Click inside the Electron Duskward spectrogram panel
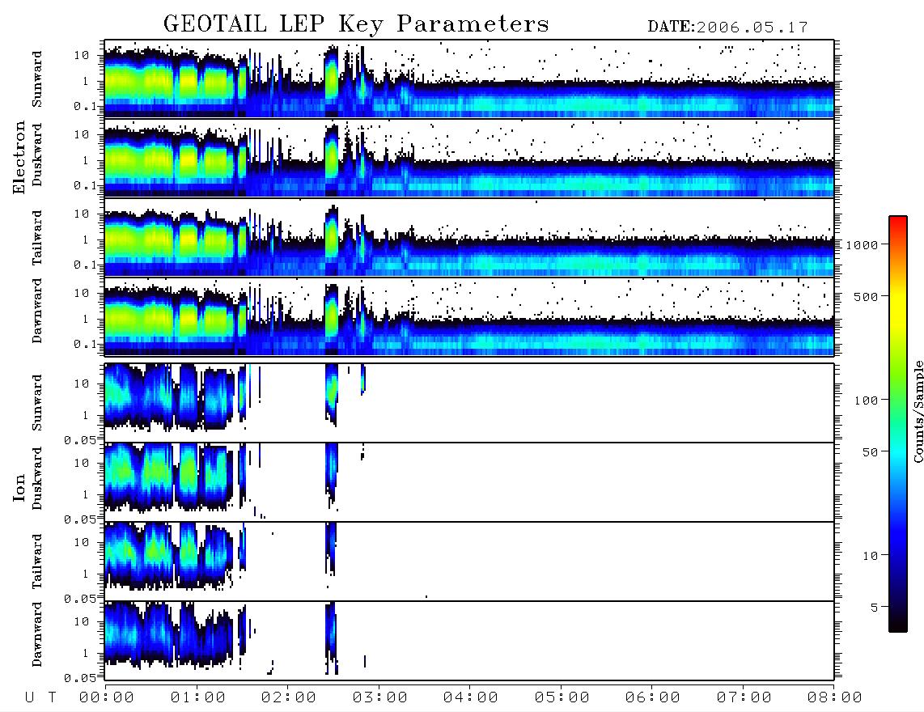The height and width of the screenshot is (712, 924). pos(469,158)
